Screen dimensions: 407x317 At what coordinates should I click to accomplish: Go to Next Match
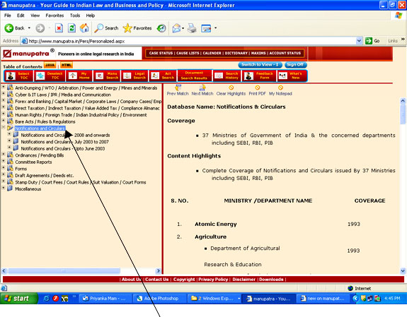point(202,90)
